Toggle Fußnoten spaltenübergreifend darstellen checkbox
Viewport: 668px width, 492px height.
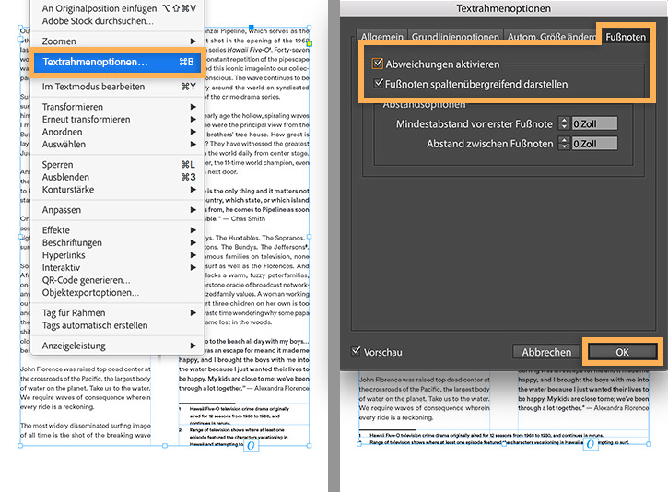coord(379,84)
